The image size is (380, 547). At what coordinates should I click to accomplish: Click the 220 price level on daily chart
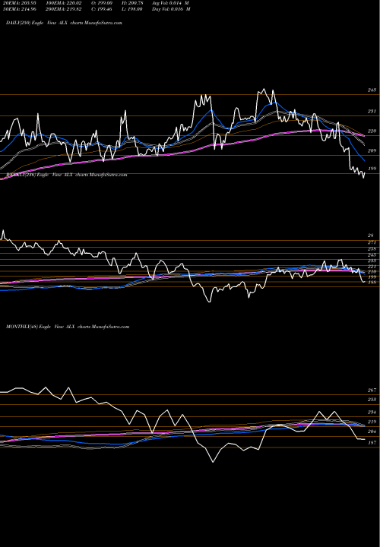click(x=372, y=131)
